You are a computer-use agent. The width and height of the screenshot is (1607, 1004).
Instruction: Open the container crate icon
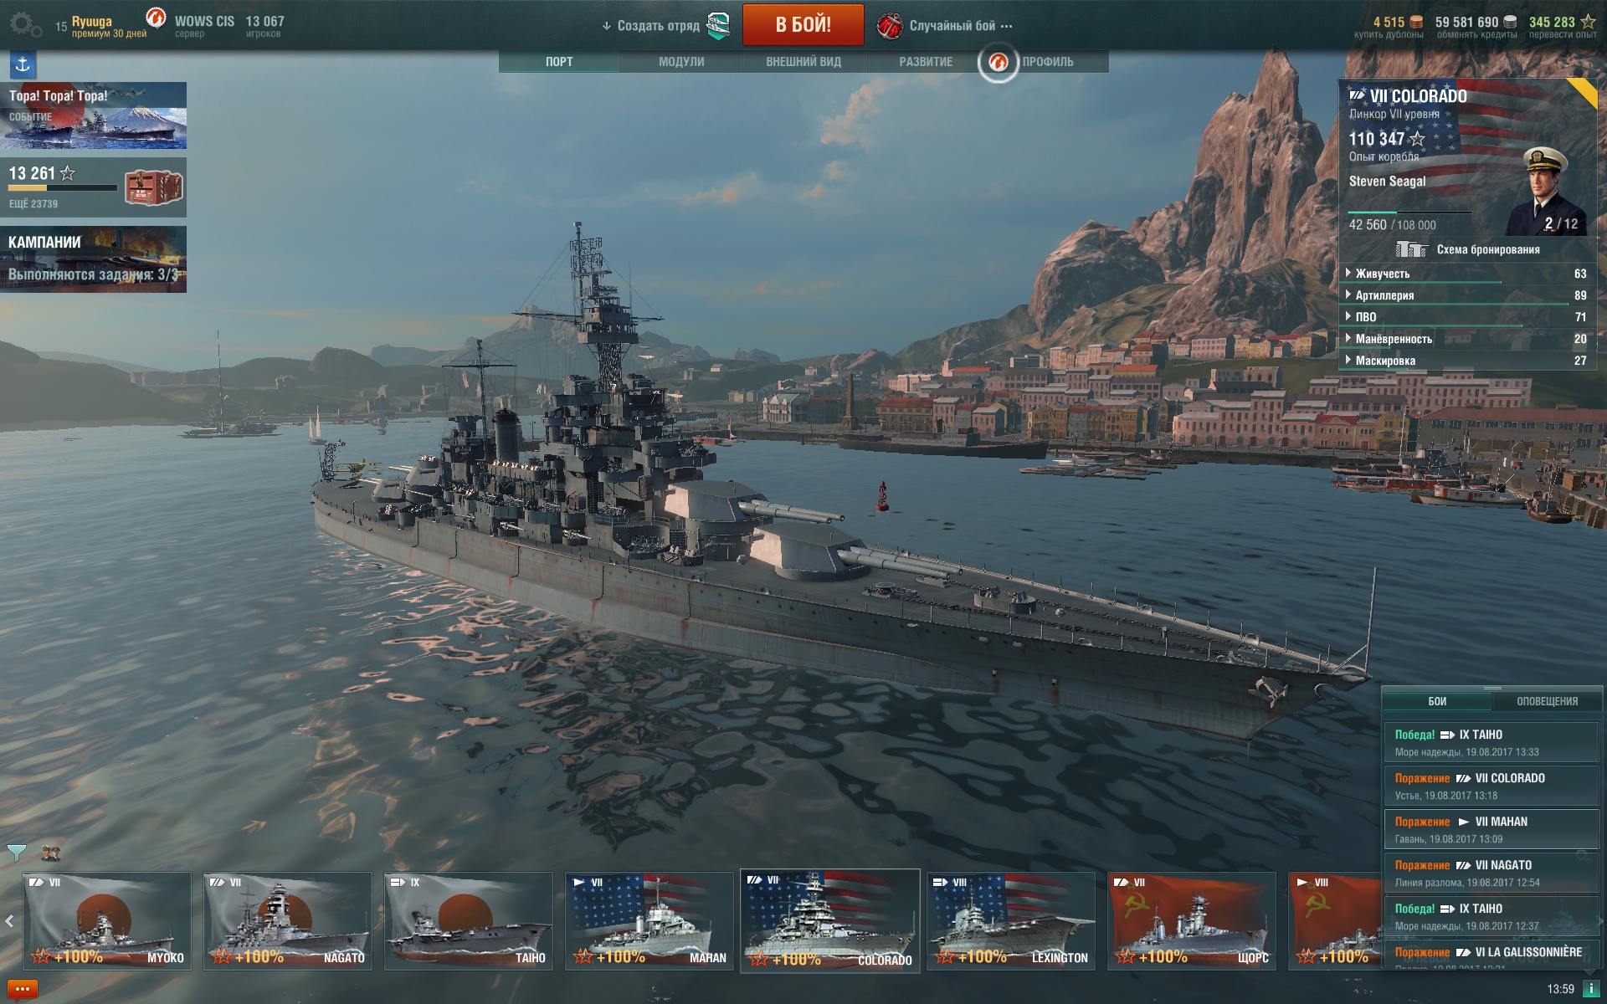point(153,187)
